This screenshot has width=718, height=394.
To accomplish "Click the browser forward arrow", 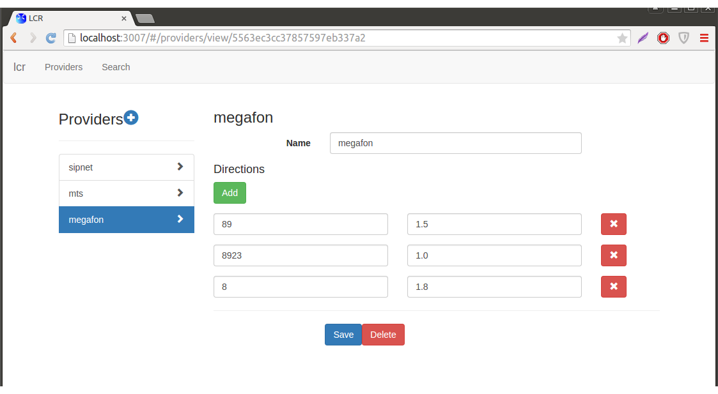I will pyautogui.click(x=33, y=38).
